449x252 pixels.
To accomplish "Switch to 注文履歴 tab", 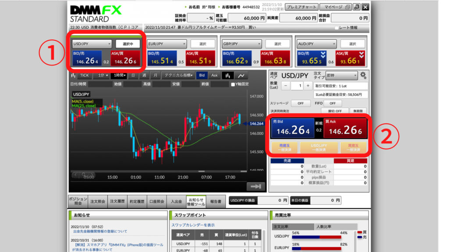I will (x=118, y=201).
